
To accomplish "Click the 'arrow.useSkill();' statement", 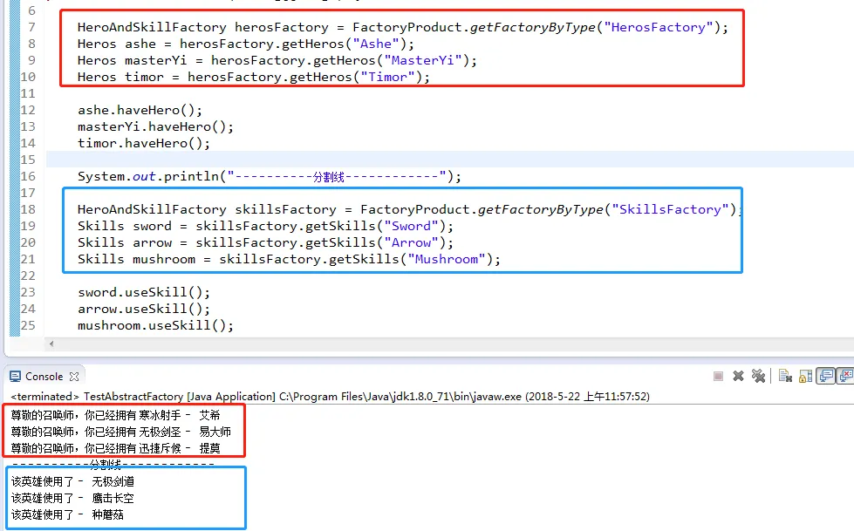I will click(x=143, y=309).
